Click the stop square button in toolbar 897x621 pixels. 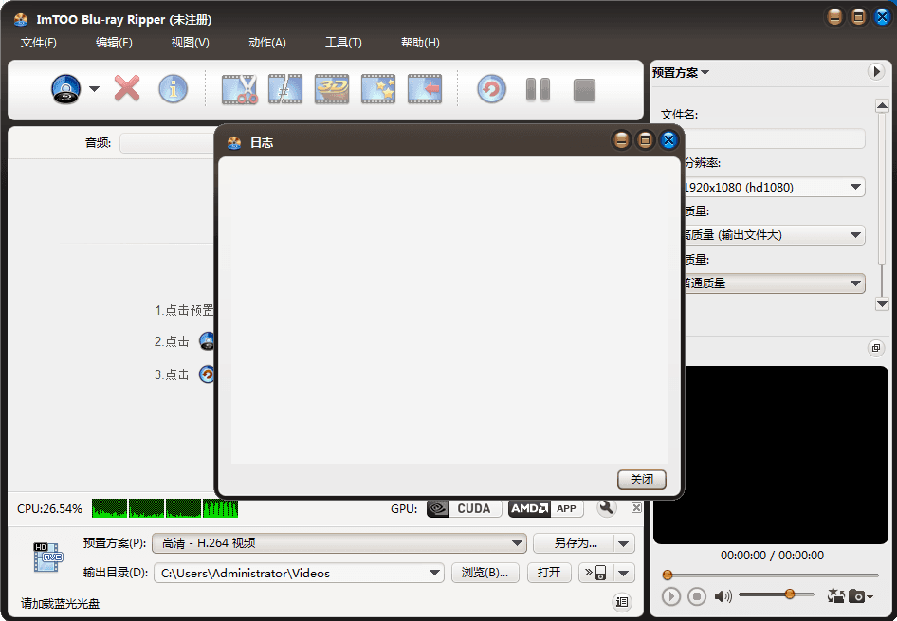[584, 90]
